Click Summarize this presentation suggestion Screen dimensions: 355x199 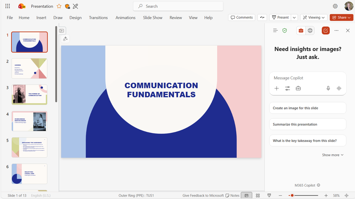pyautogui.click(x=307, y=124)
